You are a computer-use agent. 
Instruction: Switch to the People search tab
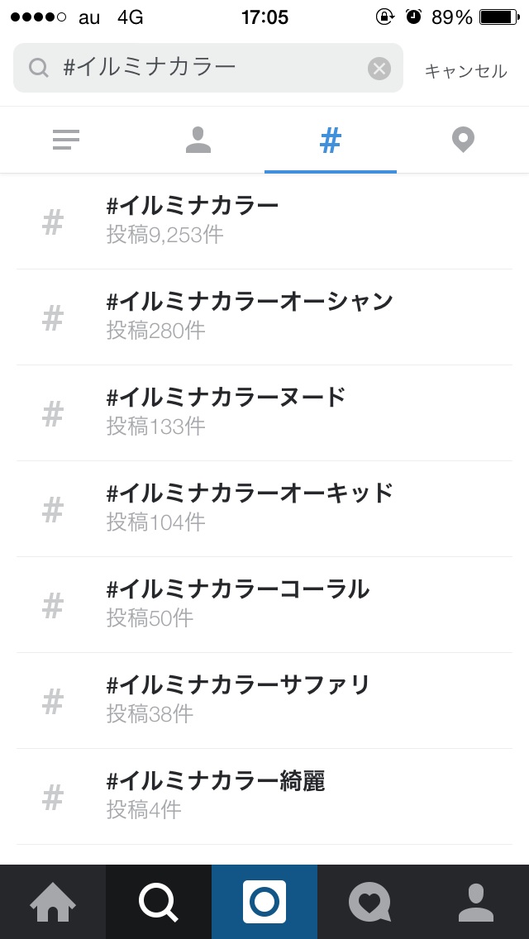[x=198, y=141]
